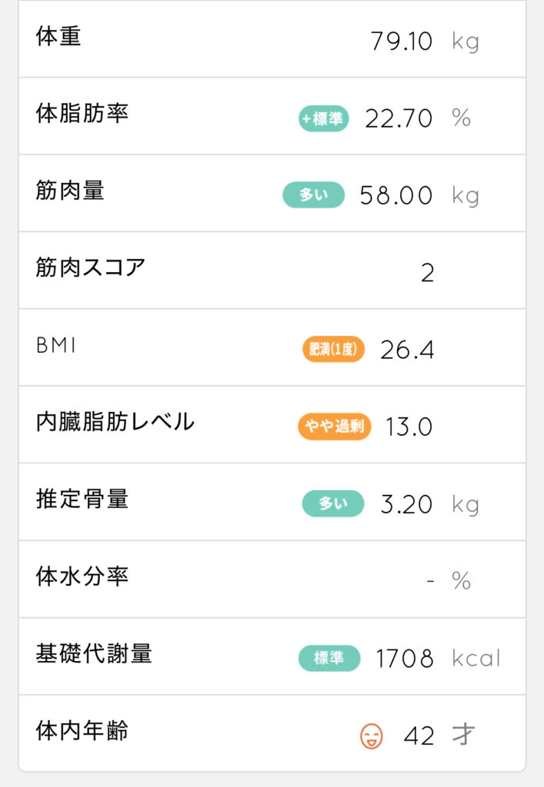Open the 内臓脂肪レベル row label
Image resolution: width=544 pixels, height=787 pixels.
point(115,422)
